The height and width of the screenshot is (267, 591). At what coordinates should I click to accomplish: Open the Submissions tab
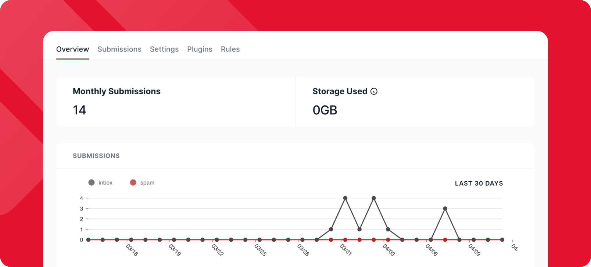119,49
